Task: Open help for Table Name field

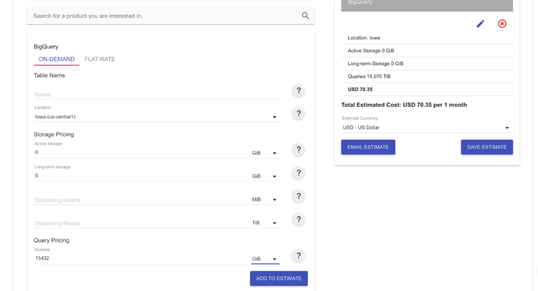Action: coord(298,90)
